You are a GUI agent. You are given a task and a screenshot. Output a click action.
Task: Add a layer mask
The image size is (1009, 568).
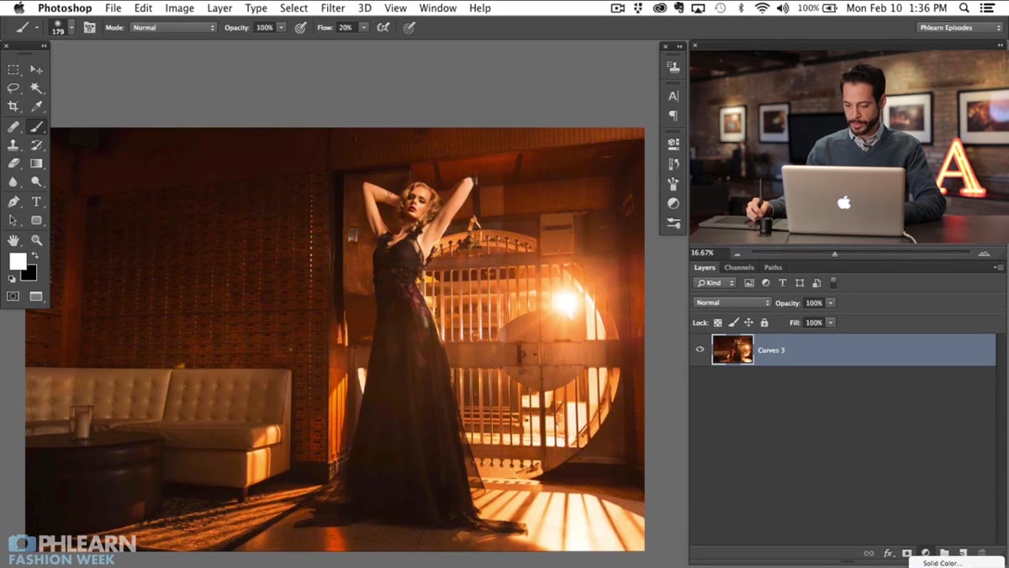[x=906, y=553]
